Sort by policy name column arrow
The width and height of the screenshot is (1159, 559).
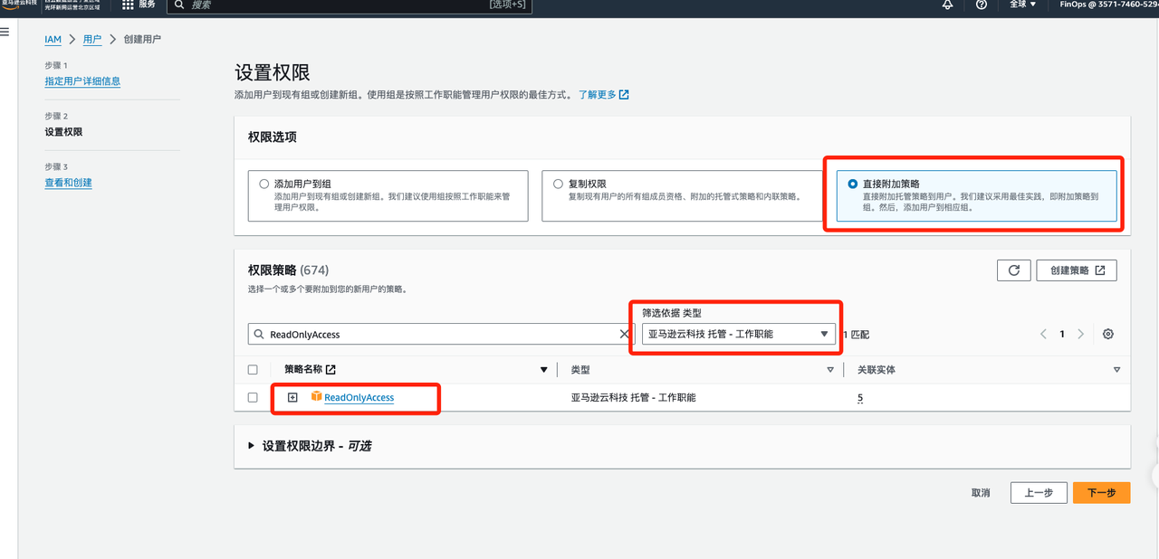click(543, 370)
